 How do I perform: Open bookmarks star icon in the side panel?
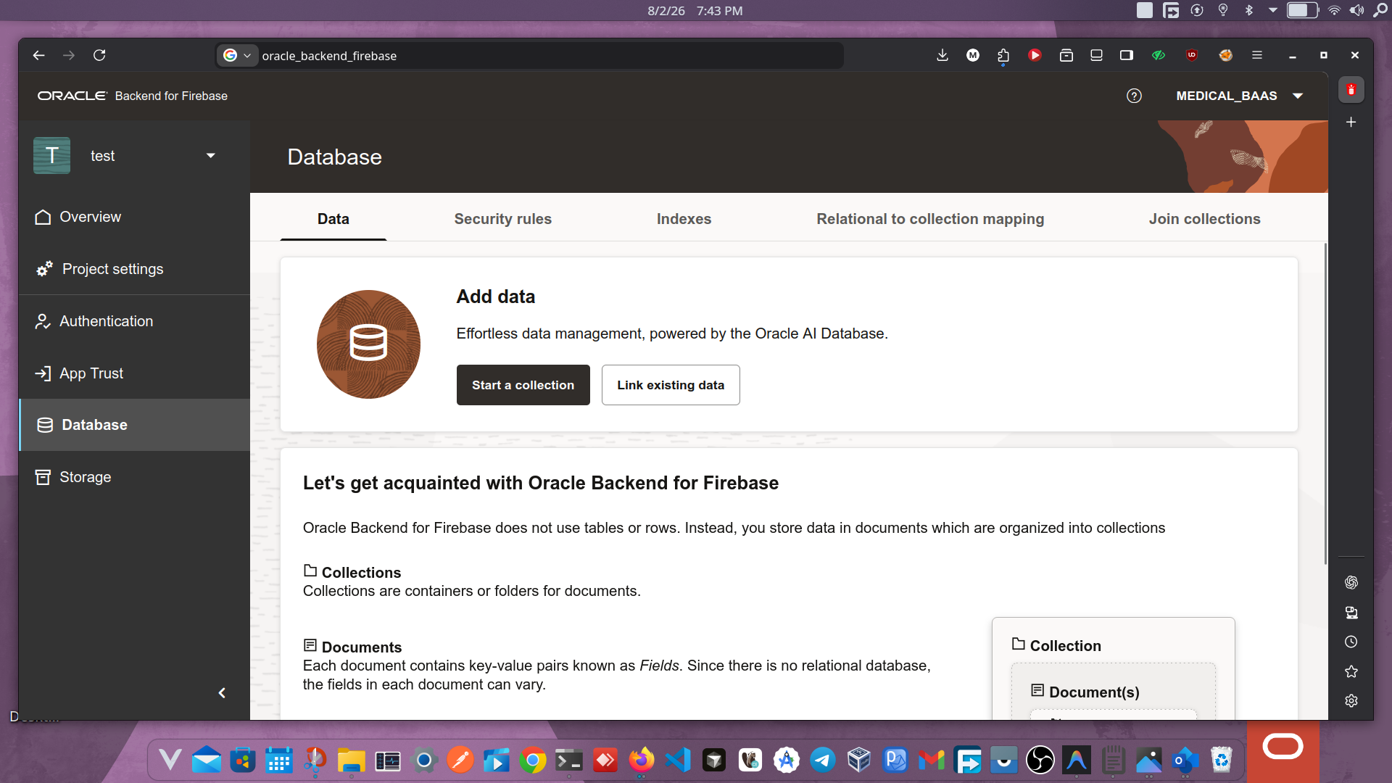click(x=1351, y=671)
